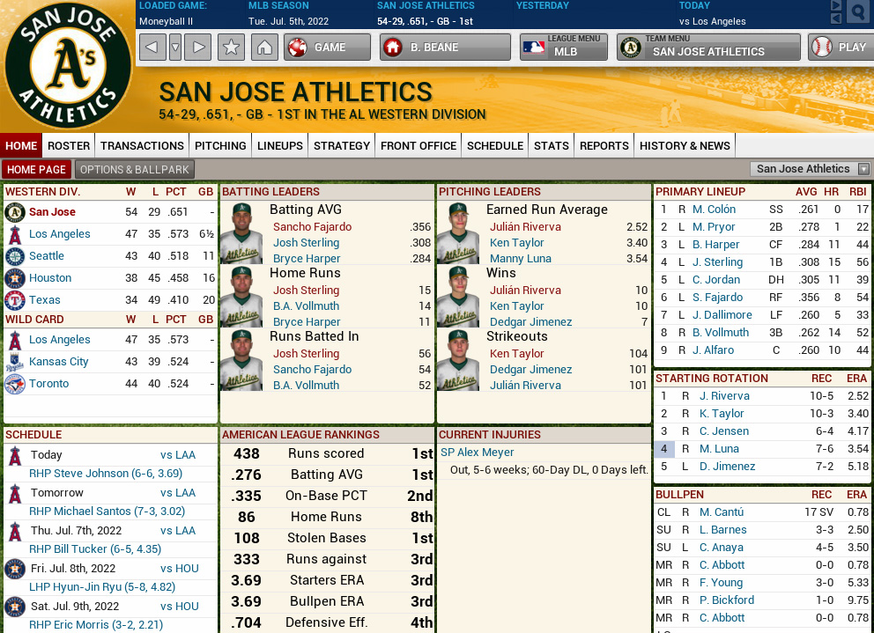874x633 pixels.
Task: Open the OPTIONS & BALLPARK subtab
Action: pos(134,169)
